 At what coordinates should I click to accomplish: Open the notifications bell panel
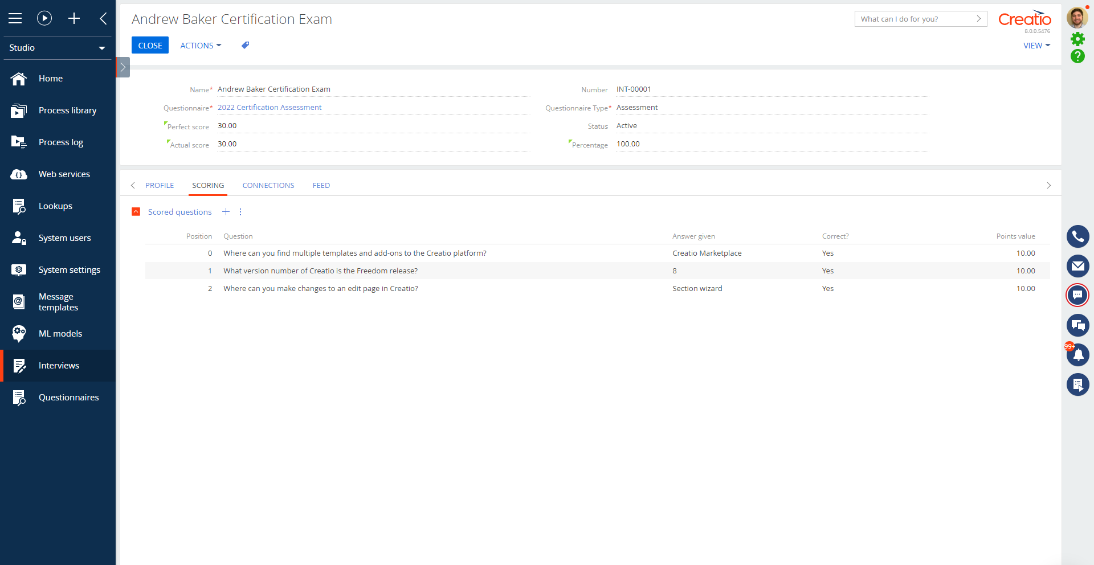coord(1077,355)
